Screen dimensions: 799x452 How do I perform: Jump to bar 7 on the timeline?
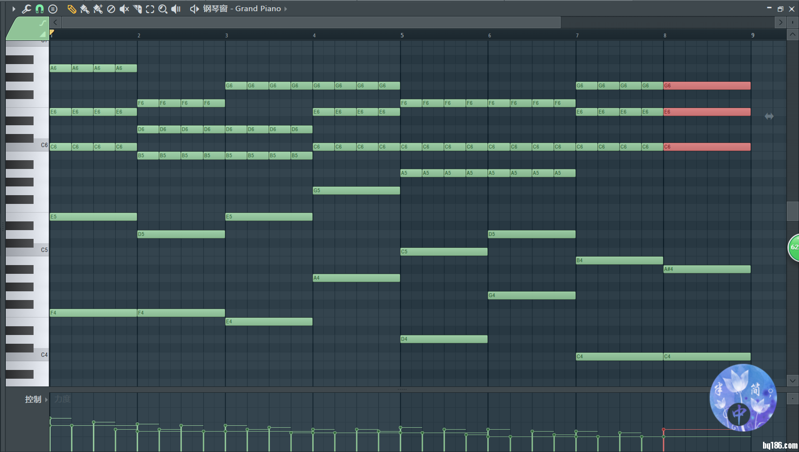click(577, 35)
